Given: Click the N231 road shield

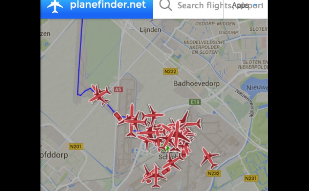Looking at the screenshot, I should 251,178.
